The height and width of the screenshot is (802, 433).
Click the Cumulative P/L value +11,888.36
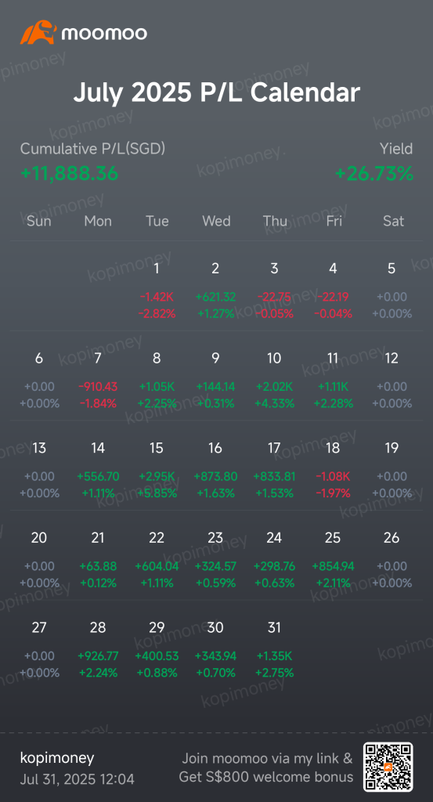(x=69, y=173)
